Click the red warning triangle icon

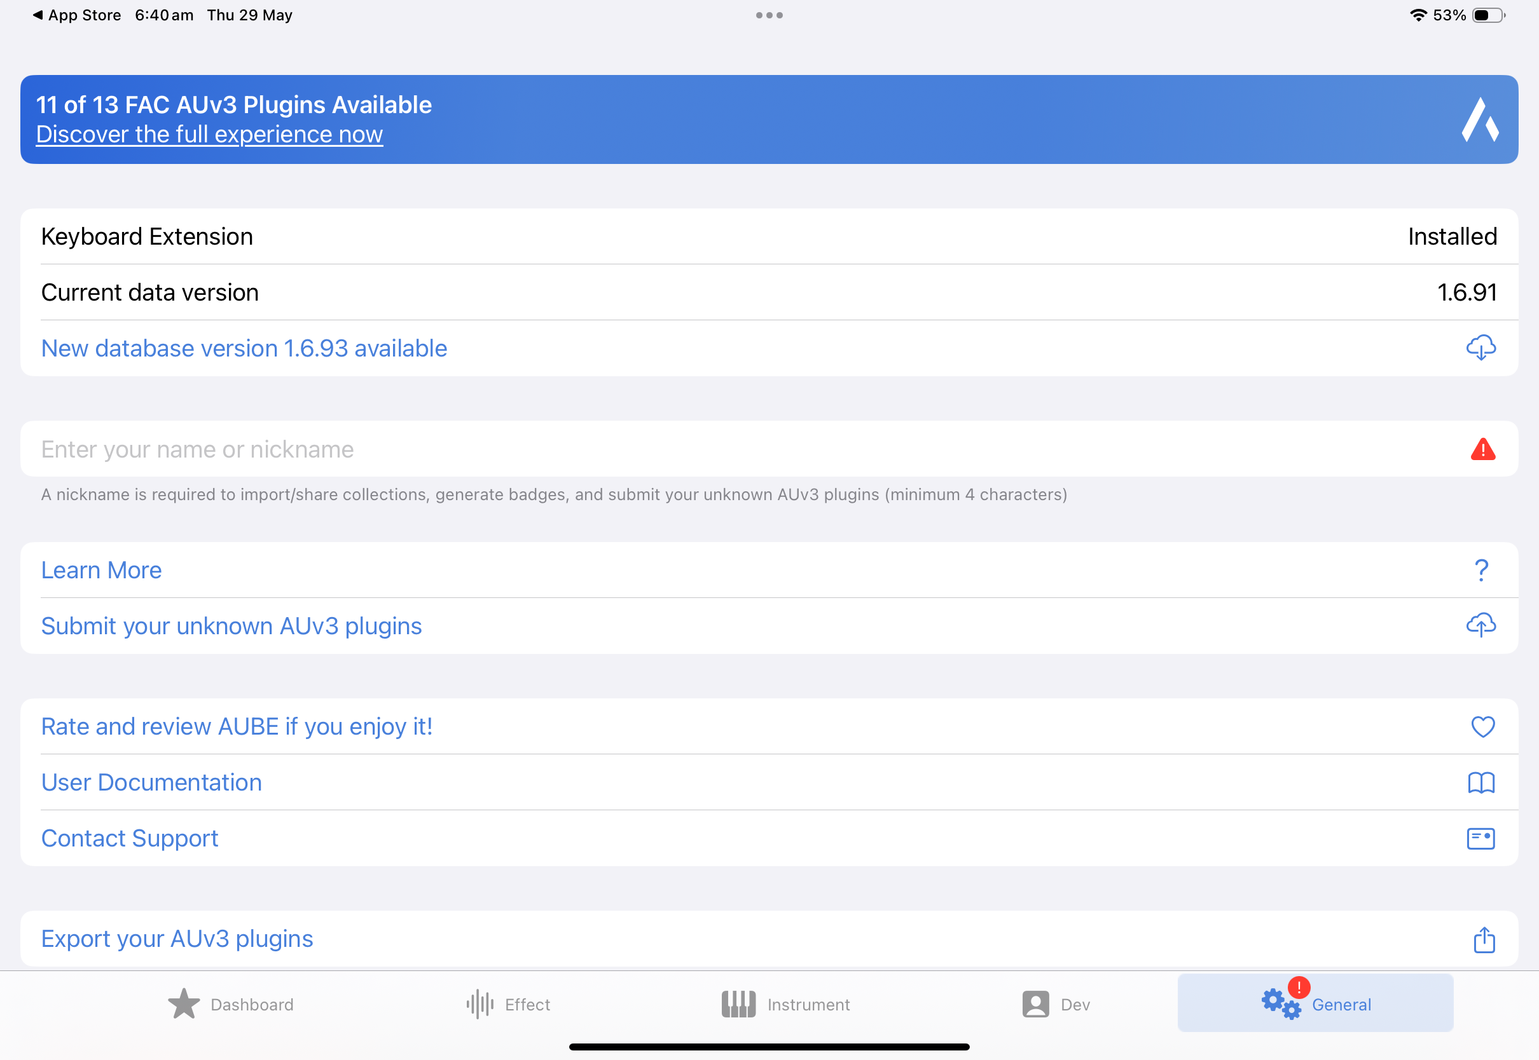1482,449
